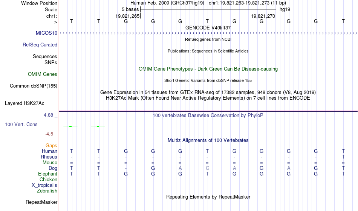Click the orange Gaps row label

pyautogui.click(x=51, y=145)
